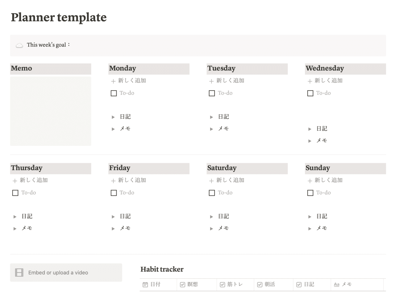
Task: Click the film icon in video embed block
Action: 19,273
